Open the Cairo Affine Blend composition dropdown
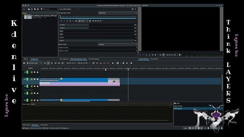The height and width of the screenshot is (137, 244). (x=69, y=9)
